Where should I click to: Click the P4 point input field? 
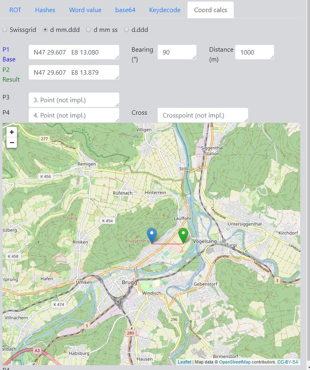pos(74,115)
